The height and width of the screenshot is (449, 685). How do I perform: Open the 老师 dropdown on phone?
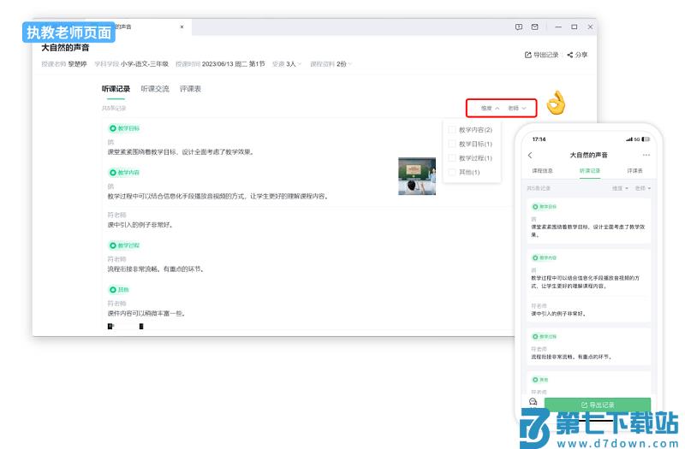point(643,188)
